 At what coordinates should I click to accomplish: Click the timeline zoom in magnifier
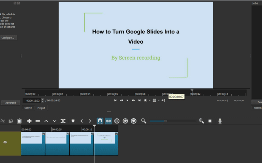pos(201,121)
